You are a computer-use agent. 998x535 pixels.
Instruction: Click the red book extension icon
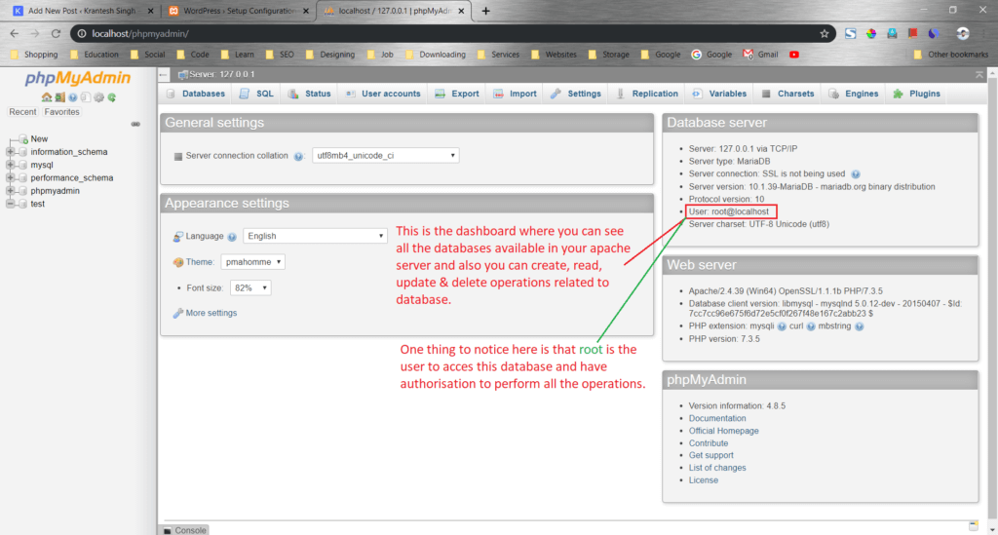click(912, 34)
